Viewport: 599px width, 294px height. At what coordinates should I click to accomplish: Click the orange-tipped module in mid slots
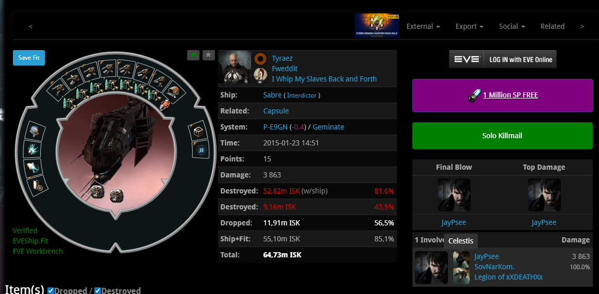164,105
